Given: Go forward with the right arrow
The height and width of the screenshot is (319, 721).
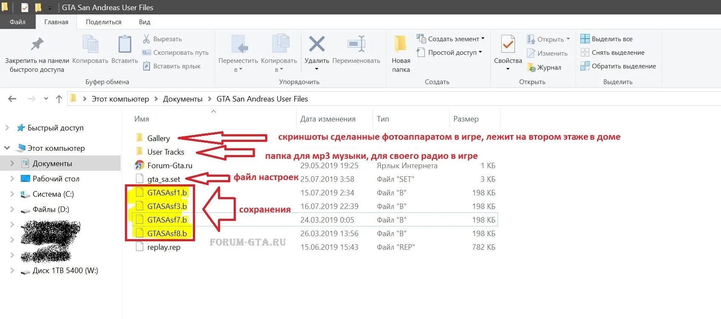Looking at the screenshot, I should 31,99.
